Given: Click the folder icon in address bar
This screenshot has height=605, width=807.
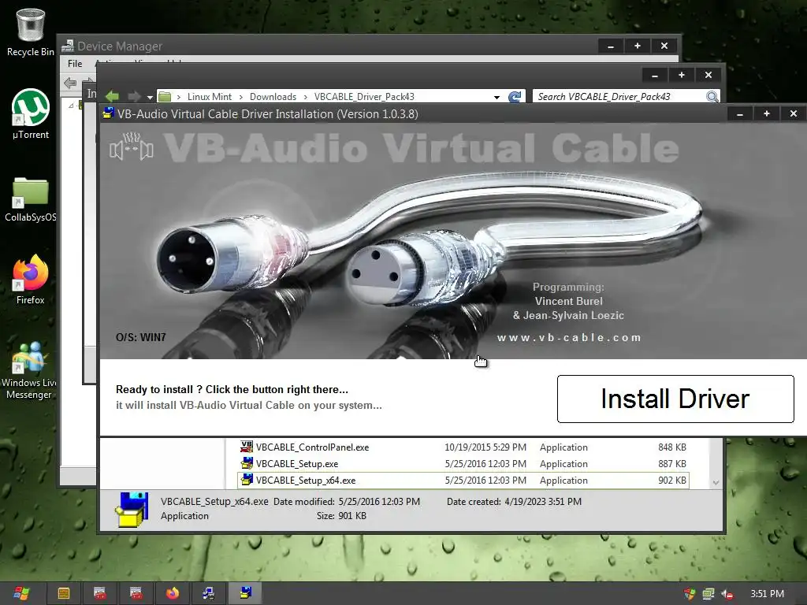Looking at the screenshot, I should [x=165, y=96].
